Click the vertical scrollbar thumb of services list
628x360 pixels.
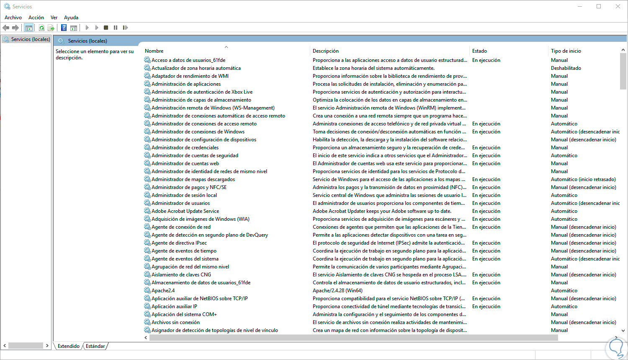coord(623,71)
